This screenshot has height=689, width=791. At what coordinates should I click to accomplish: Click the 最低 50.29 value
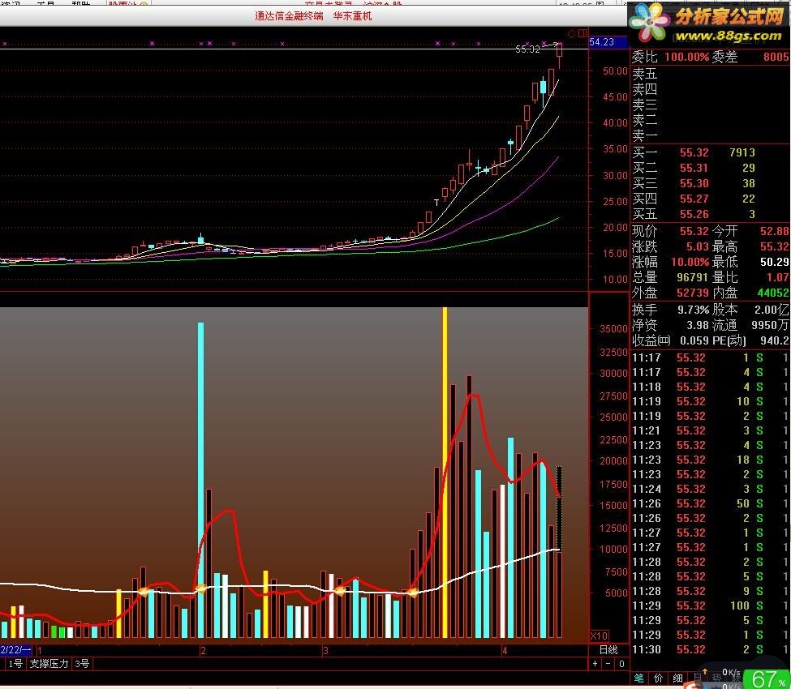pyautogui.click(x=774, y=262)
